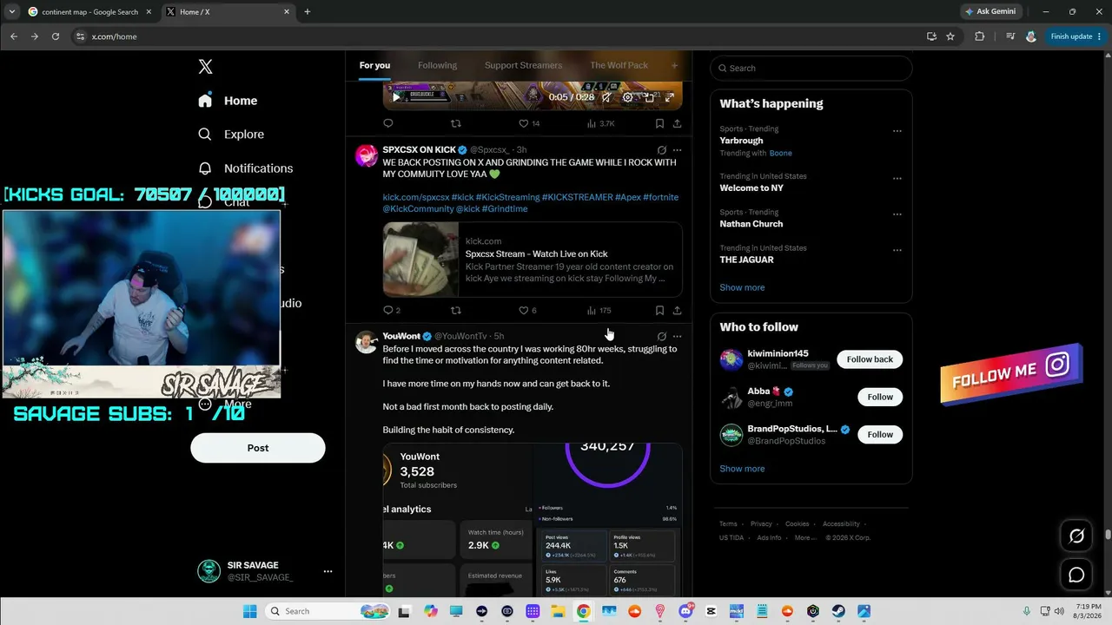
Task: Open the Grok floating button
Action: (1076, 536)
